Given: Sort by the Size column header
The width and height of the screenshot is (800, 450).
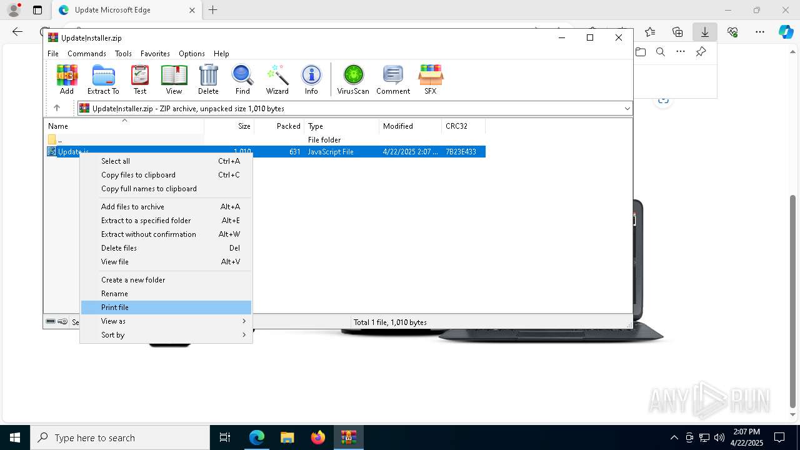Looking at the screenshot, I should [229, 126].
